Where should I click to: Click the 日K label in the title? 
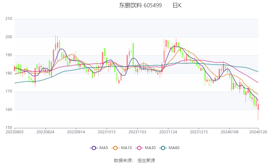pos(177,5)
